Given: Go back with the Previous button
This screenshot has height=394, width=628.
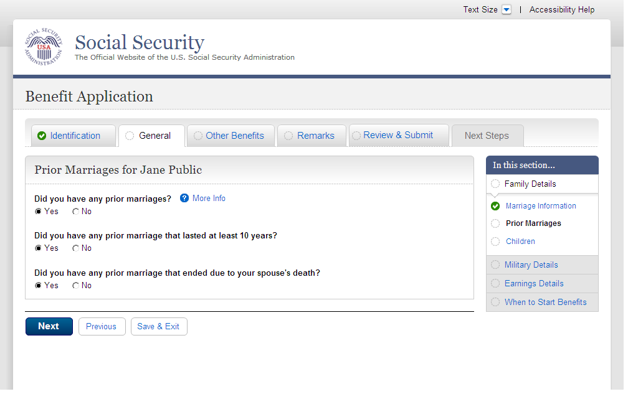Looking at the screenshot, I should (x=102, y=327).
